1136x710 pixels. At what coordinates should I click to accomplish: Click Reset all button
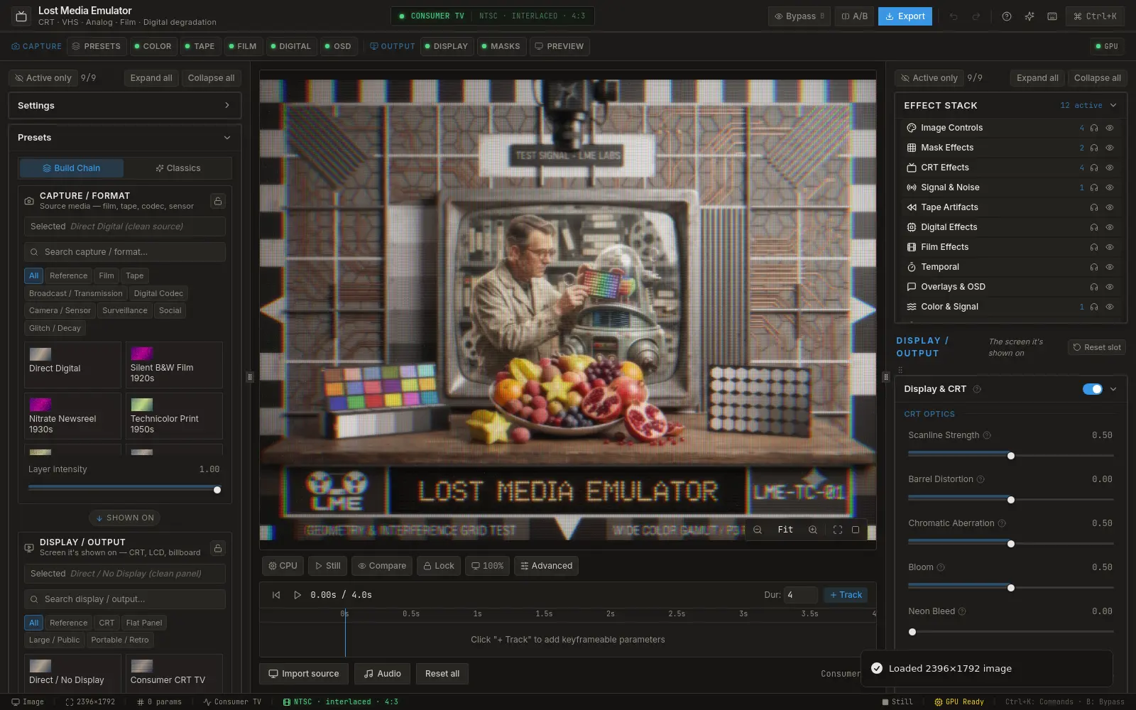coord(442,674)
